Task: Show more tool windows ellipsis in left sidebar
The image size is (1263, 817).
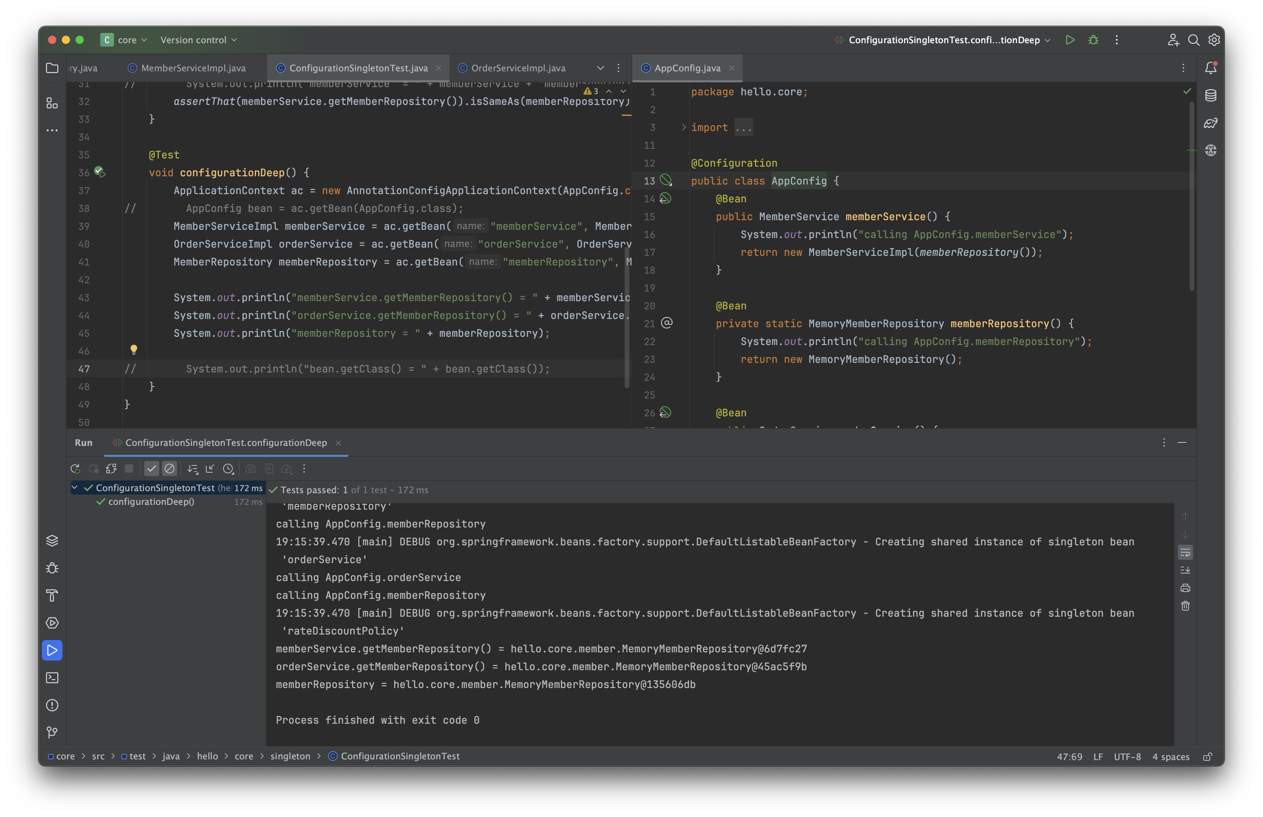Action: click(x=52, y=130)
